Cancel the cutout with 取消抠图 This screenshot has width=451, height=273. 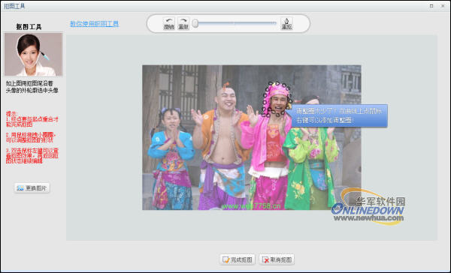click(277, 259)
